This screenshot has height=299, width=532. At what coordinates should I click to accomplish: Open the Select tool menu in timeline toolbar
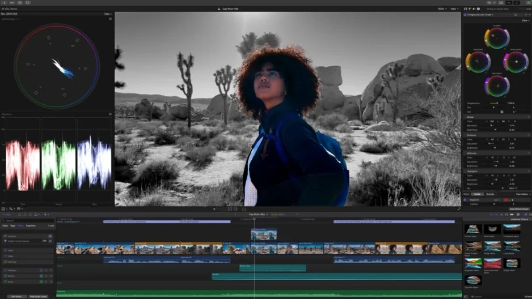click(11, 209)
